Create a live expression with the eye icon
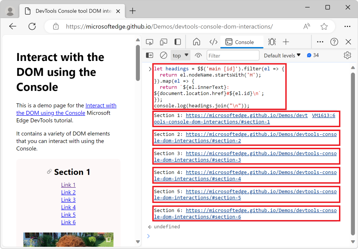 click(x=198, y=55)
